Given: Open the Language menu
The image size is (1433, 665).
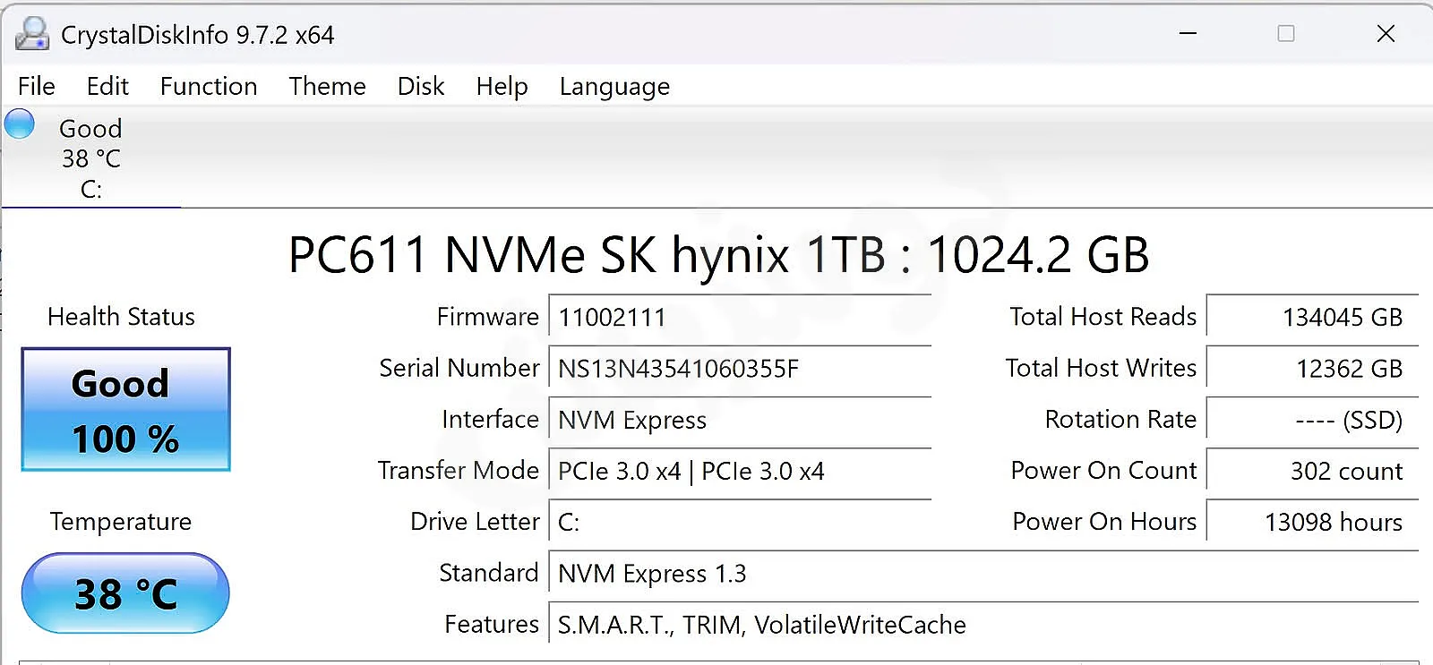Looking at the screenshot, I should pos(614,86).
